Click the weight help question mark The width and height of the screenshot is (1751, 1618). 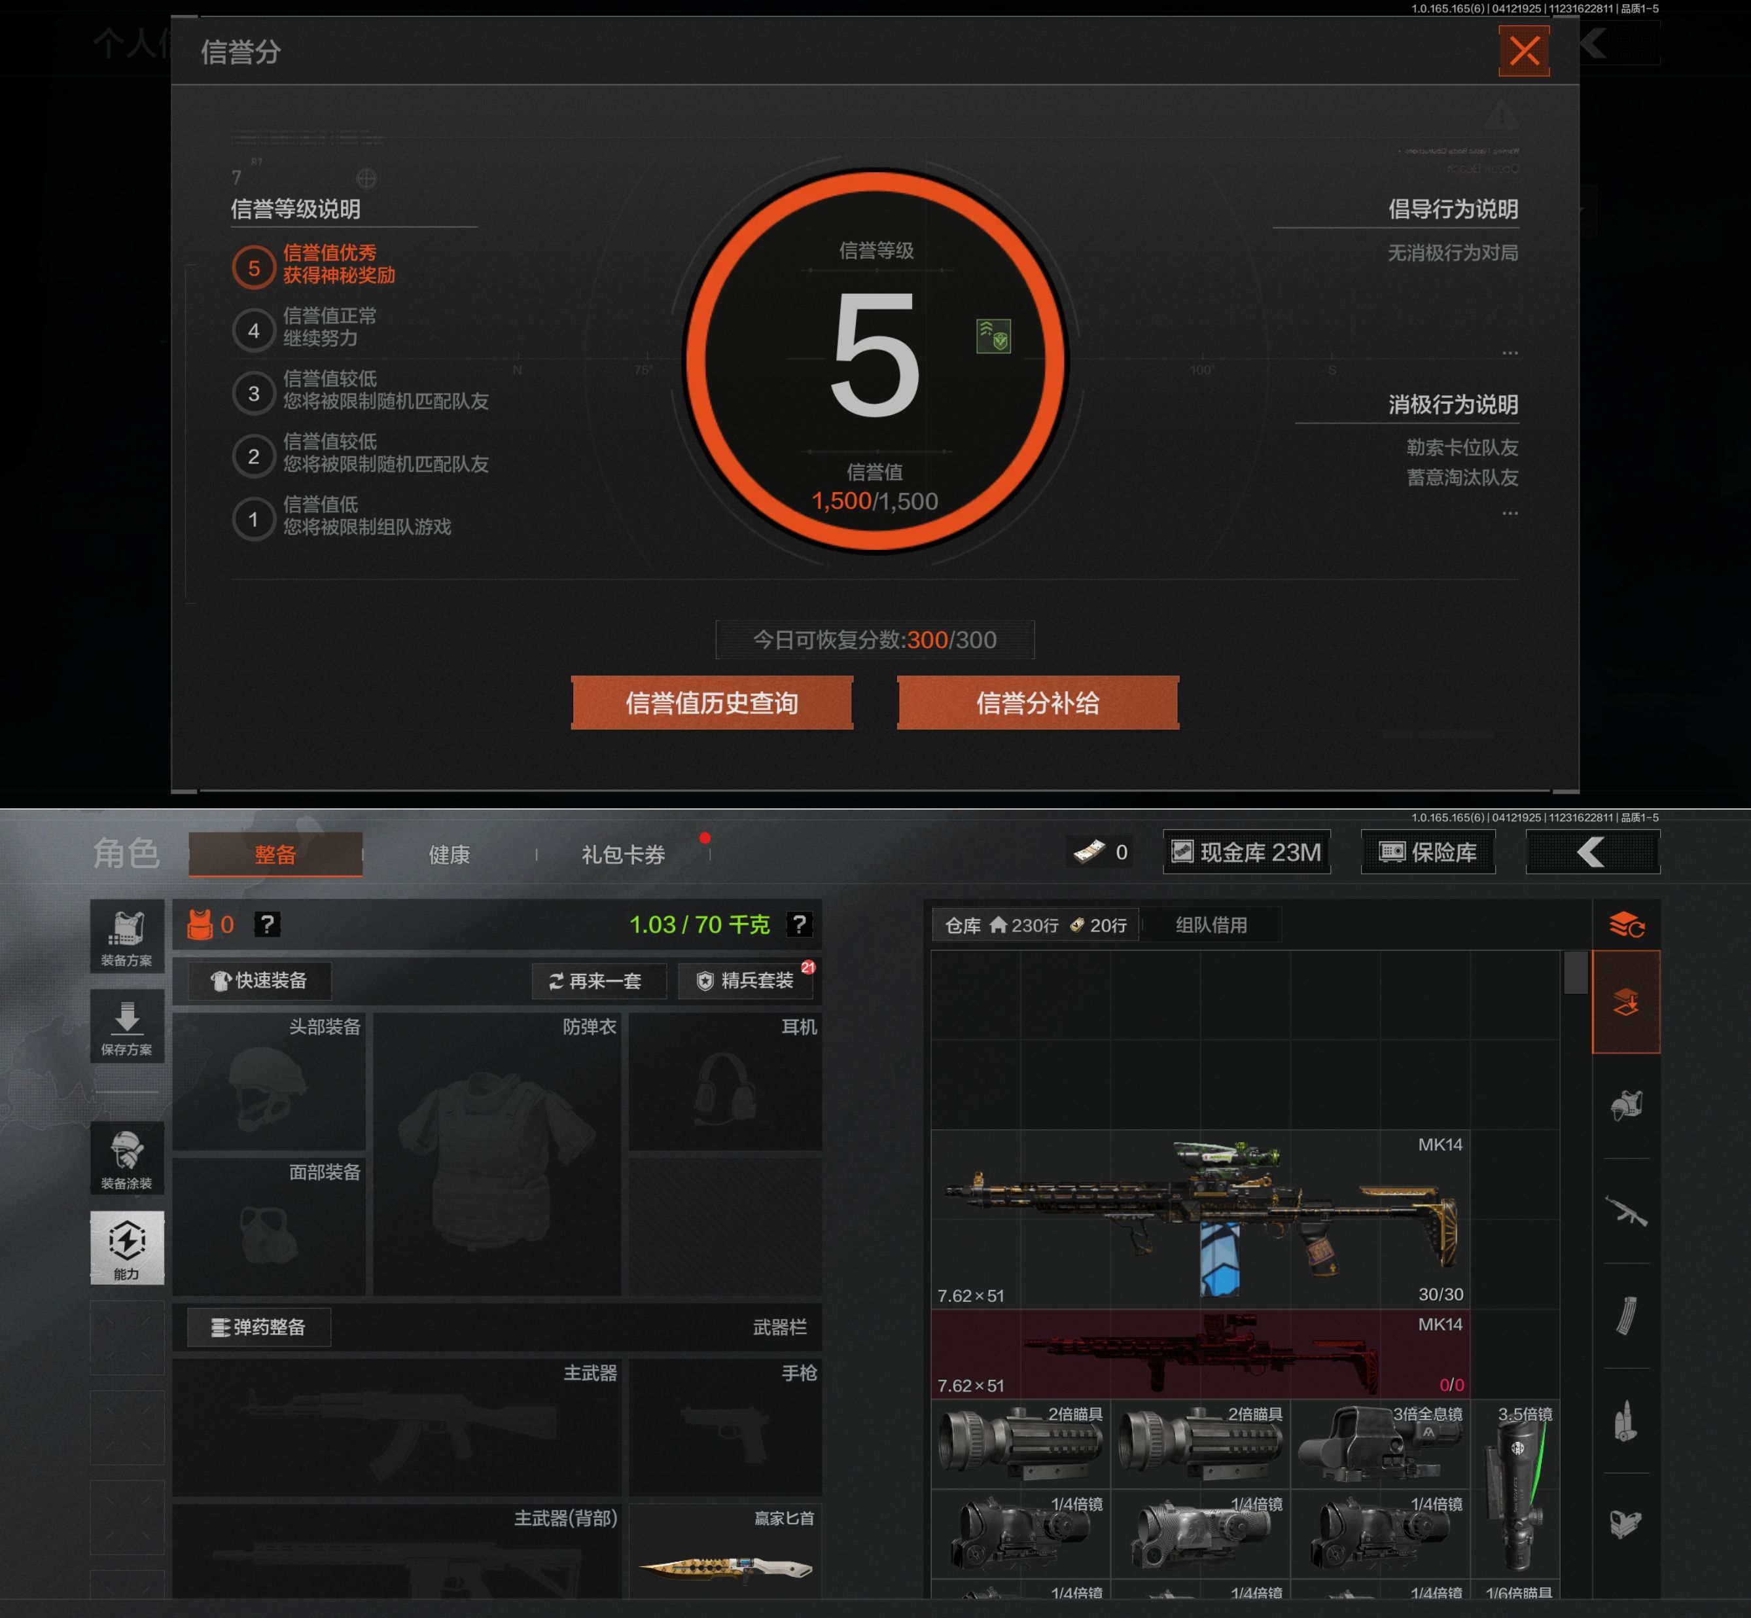tap(798, 924)
